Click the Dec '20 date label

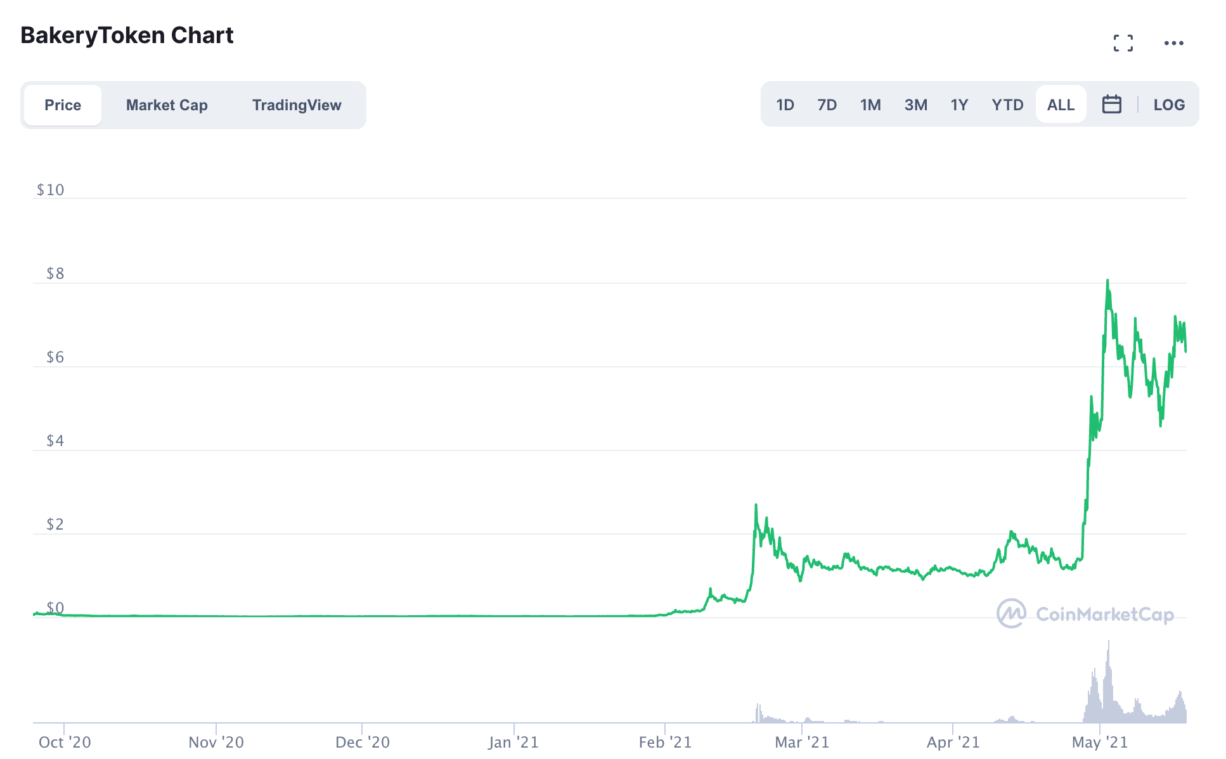click(x=363, y=742)
